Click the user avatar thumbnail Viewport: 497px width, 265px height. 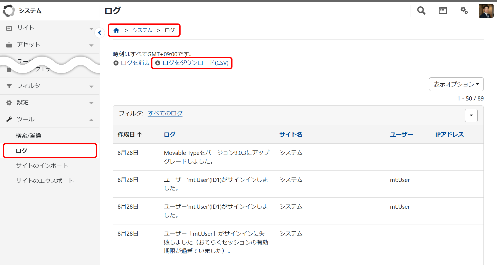pos(486,10)
